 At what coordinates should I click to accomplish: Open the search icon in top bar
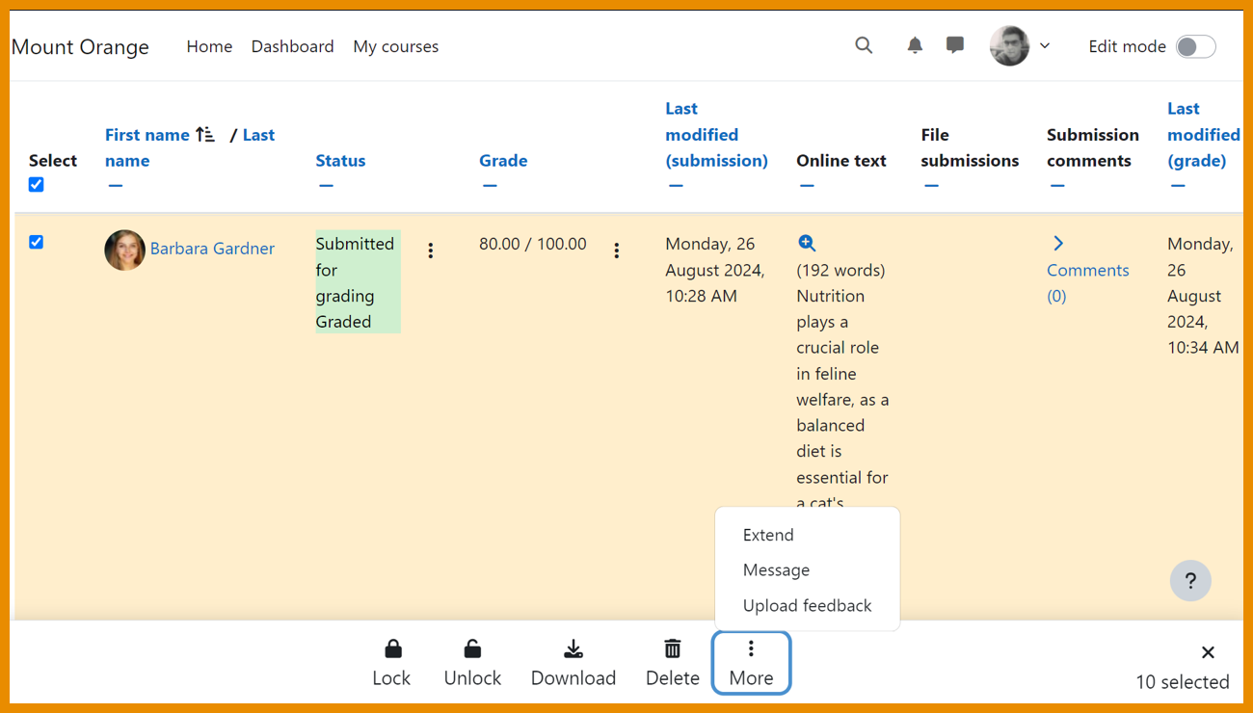point(864,45)
